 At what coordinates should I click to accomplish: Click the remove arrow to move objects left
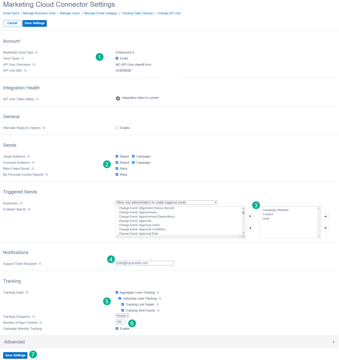coord(250,228)
